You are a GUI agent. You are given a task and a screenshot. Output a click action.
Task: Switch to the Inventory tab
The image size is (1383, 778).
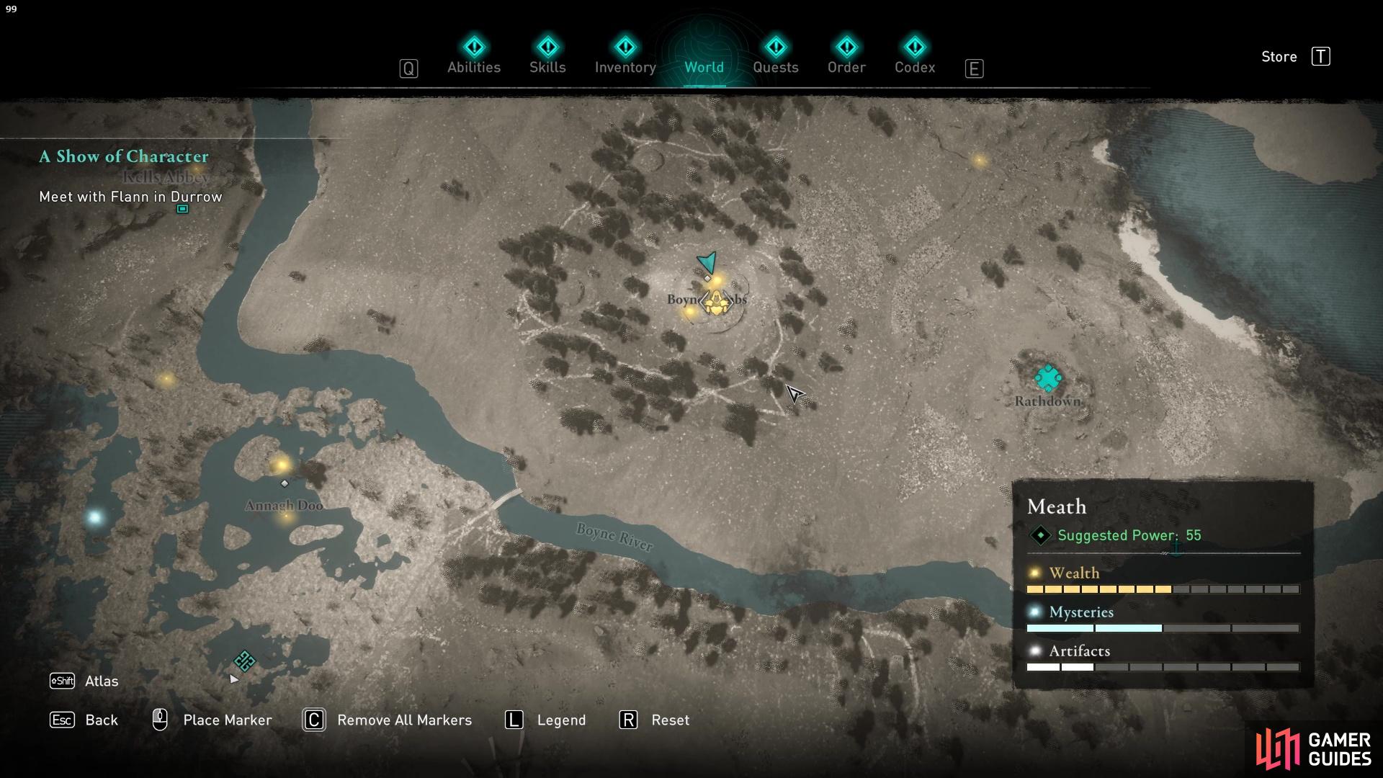click(625, 68)
